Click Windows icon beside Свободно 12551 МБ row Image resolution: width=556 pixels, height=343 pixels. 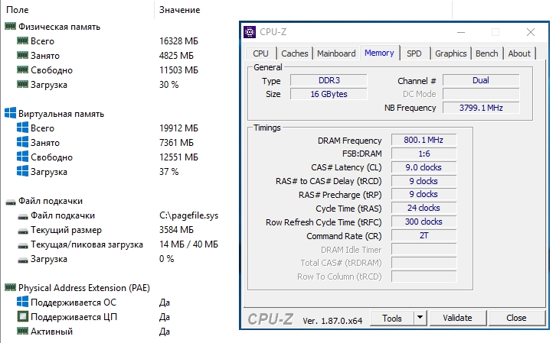(x=22, y=157)
